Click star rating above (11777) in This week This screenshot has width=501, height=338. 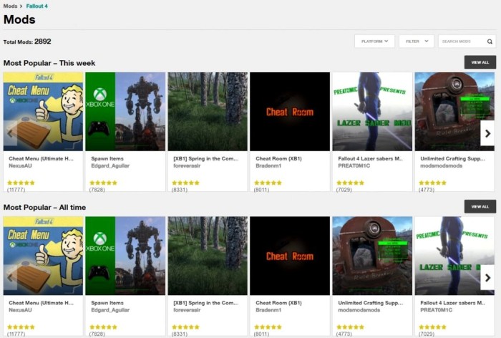[x=21, y=183]
